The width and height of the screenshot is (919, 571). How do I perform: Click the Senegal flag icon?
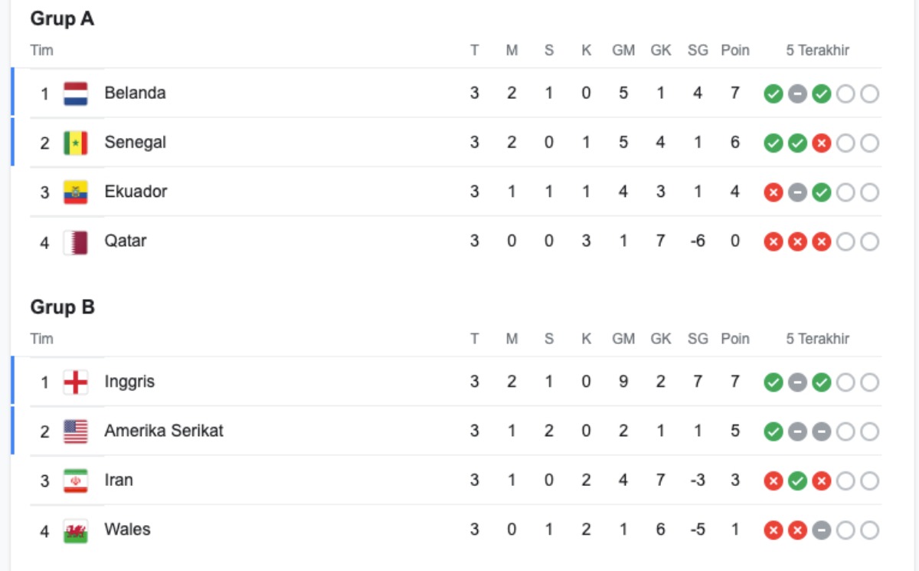coord(76,143)
